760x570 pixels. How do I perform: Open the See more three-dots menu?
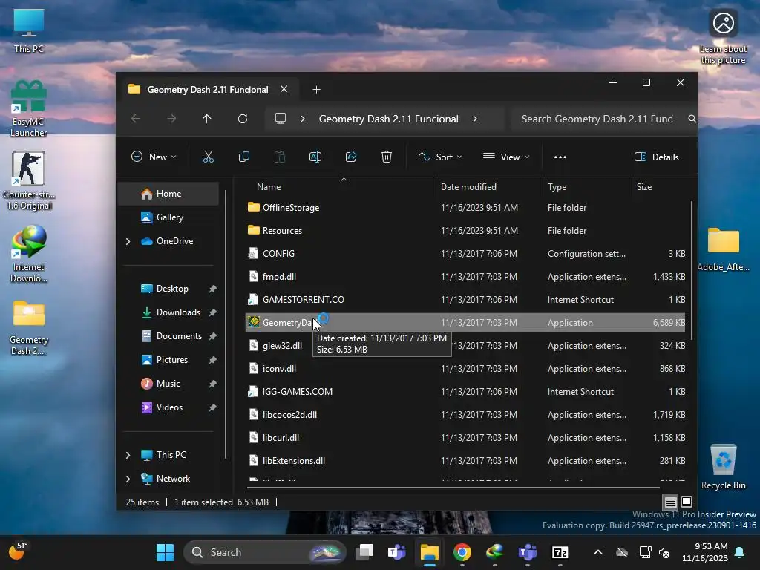click(x=560, y=157)
